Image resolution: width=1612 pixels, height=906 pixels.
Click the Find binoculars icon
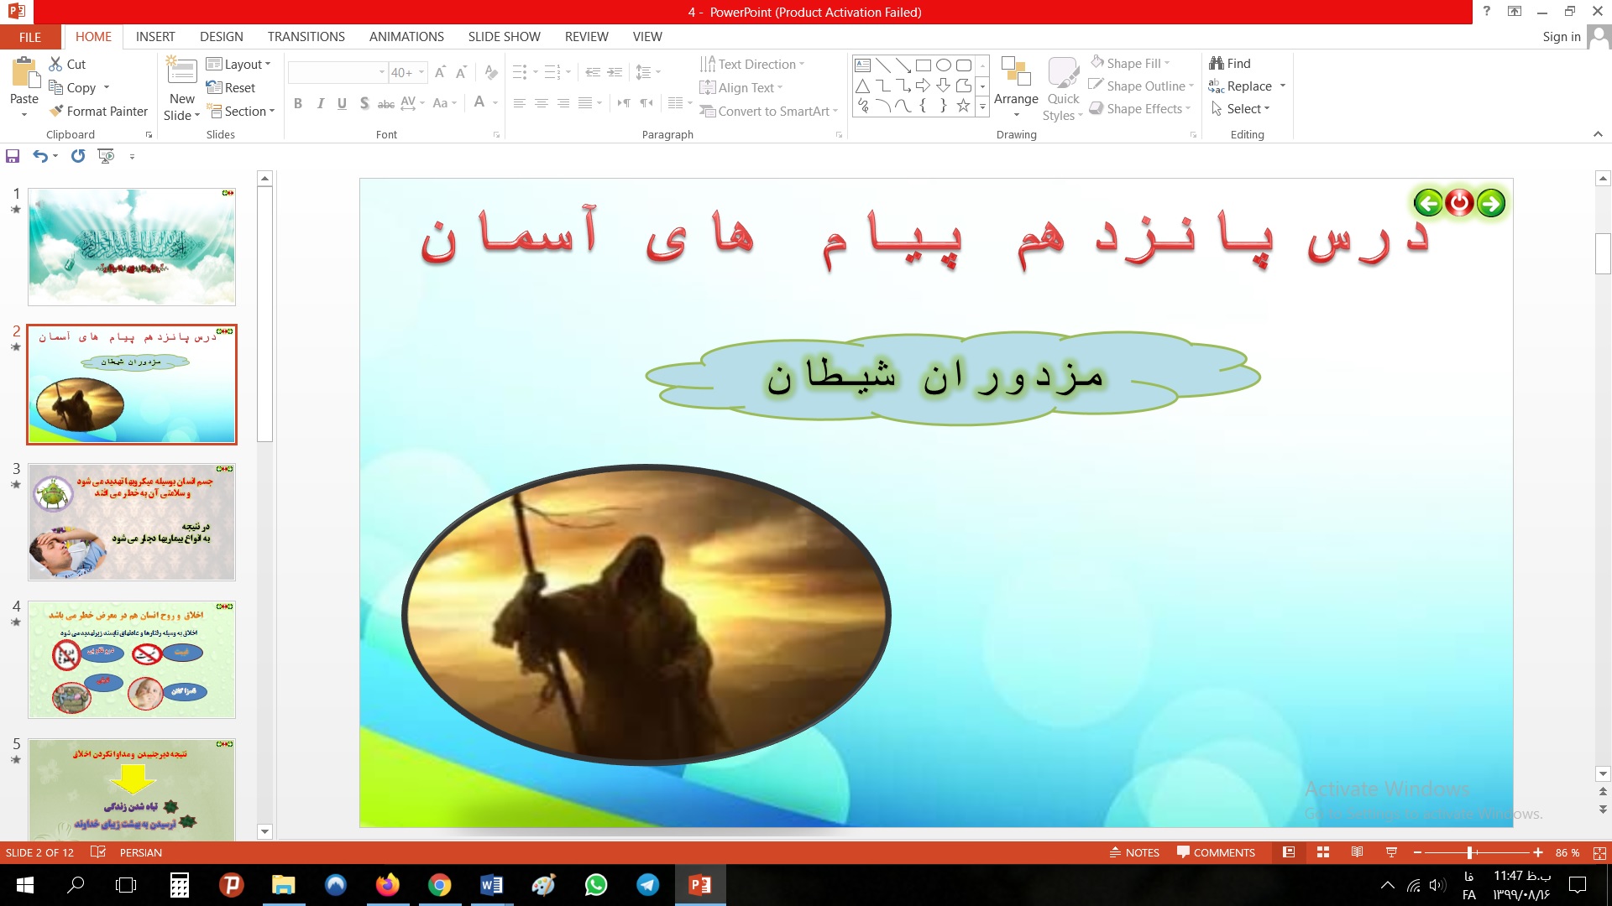[x=1216, y=63]
